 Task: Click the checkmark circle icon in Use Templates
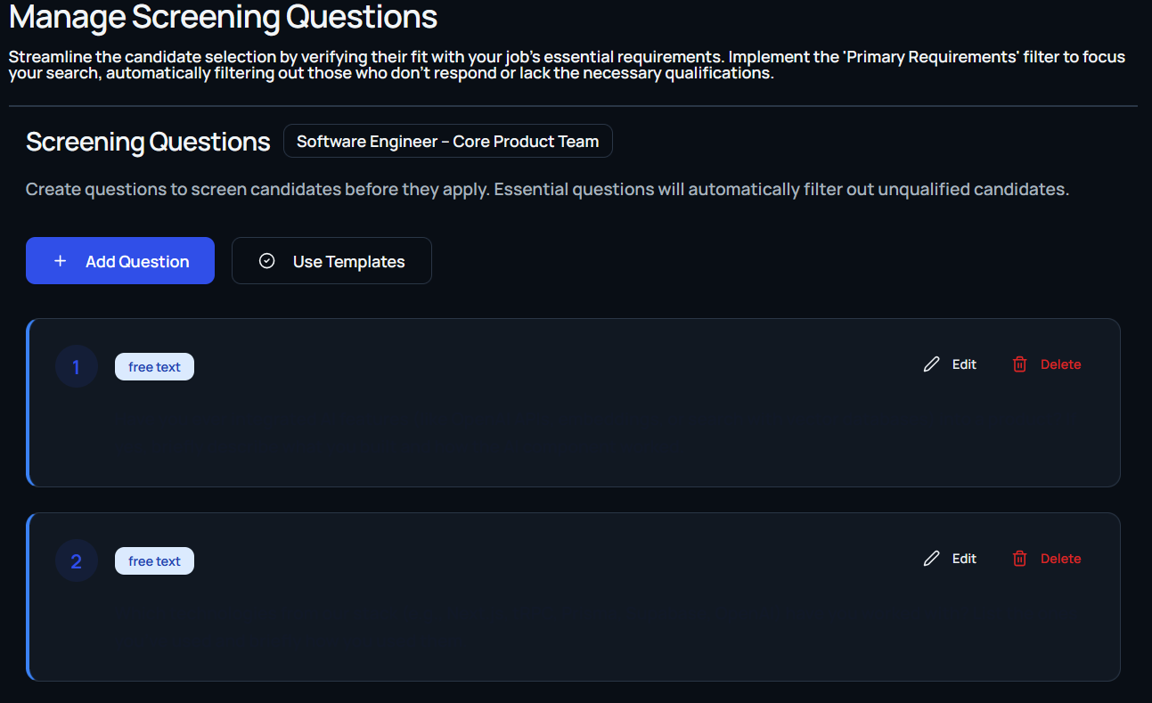(266, 261)
